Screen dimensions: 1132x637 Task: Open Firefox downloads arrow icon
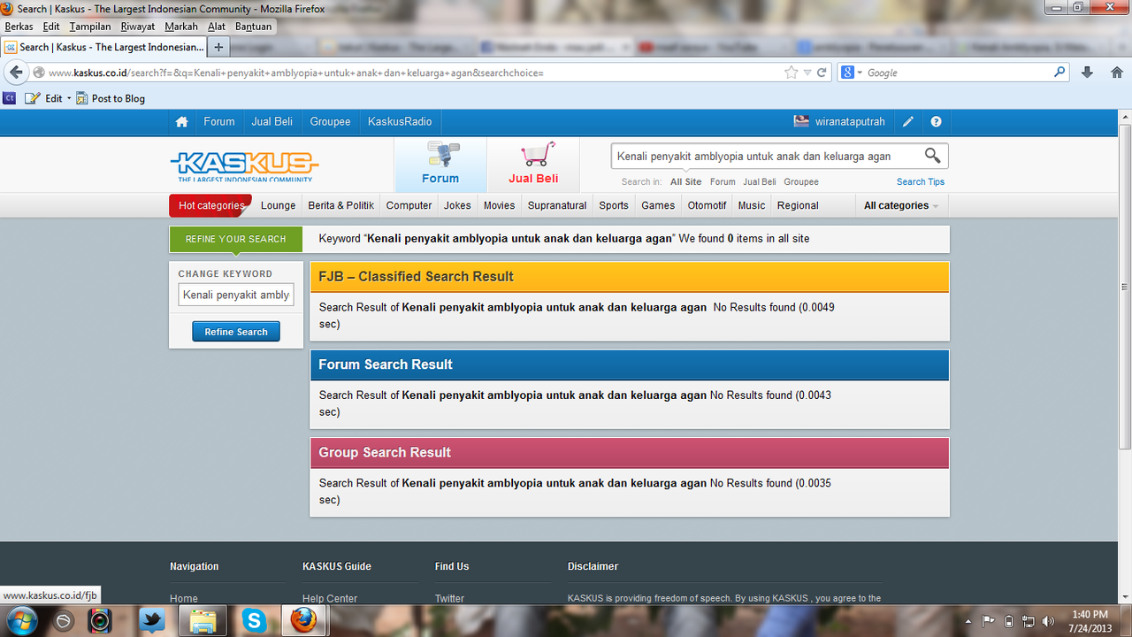1088,73
